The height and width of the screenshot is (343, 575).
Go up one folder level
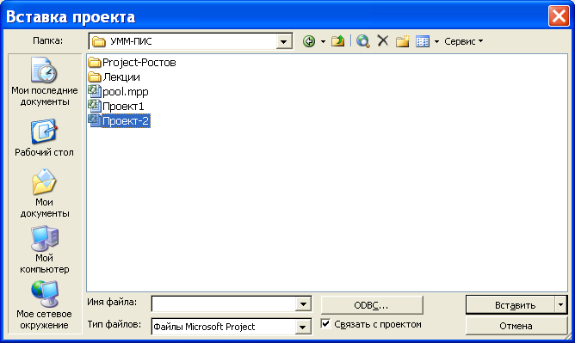337,41
